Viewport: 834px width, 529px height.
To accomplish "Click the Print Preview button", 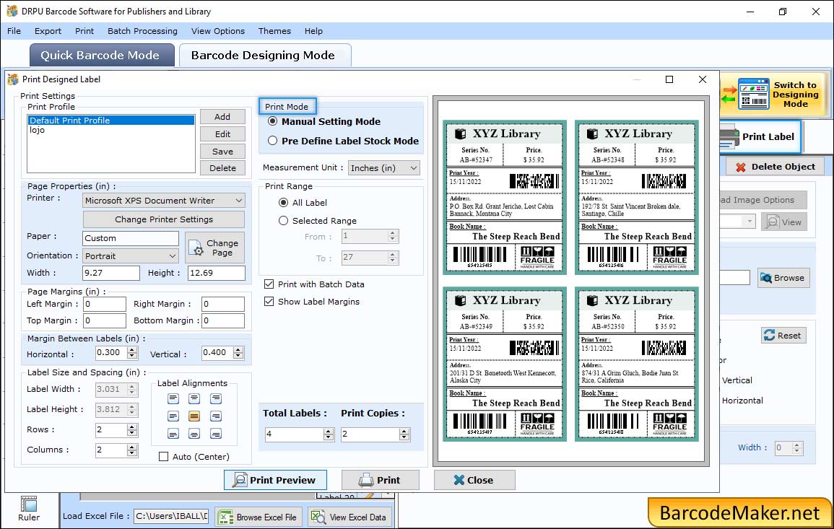I will click(276, 480).
